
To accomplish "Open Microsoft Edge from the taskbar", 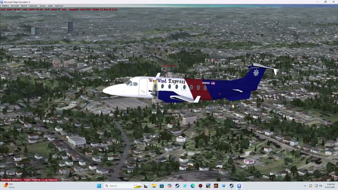I will 193,186.
